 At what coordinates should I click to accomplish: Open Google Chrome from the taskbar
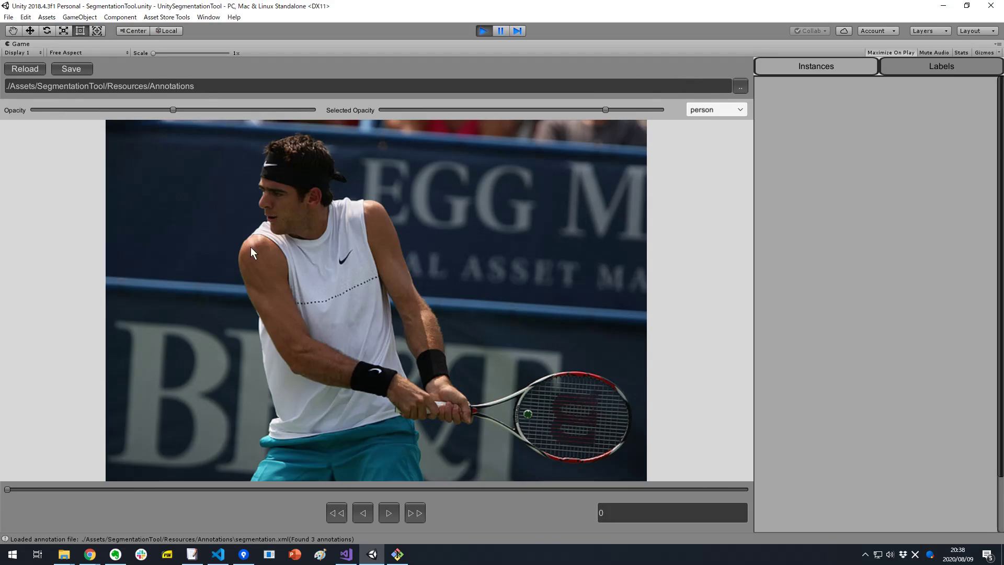coord(90,555)
